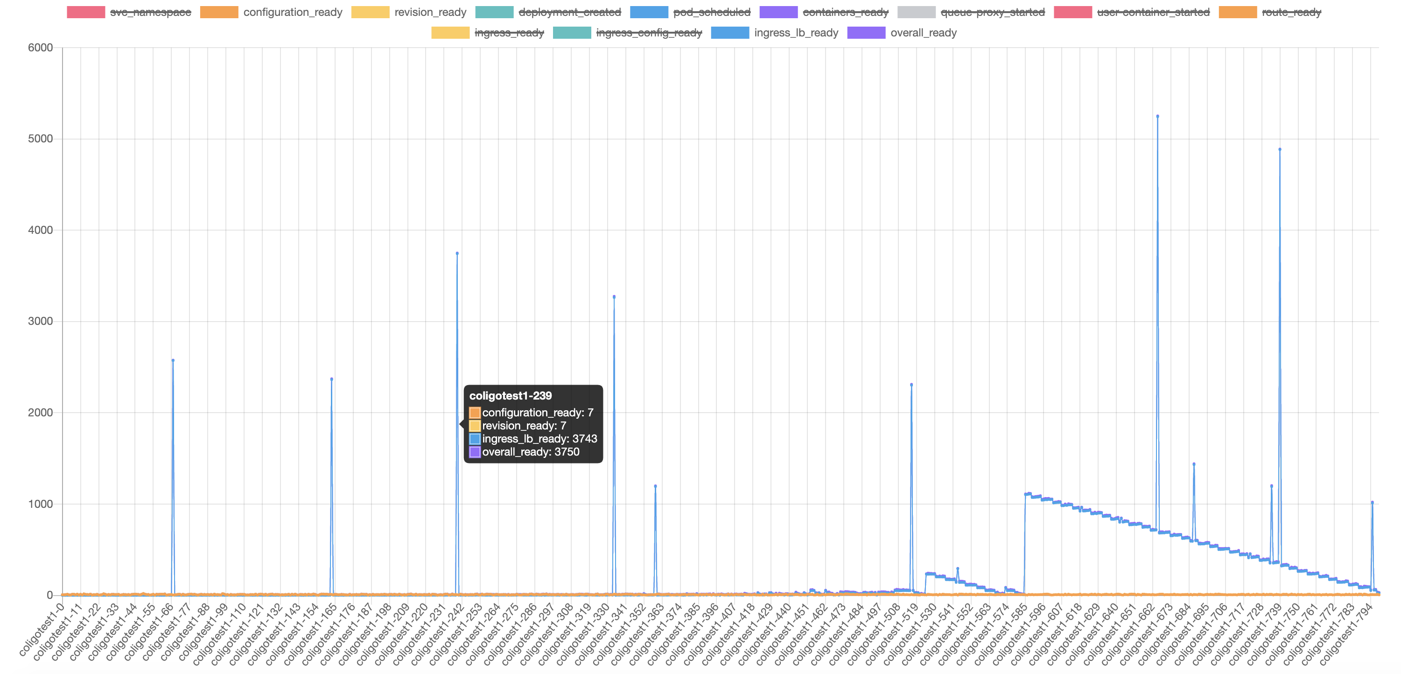Click the ingress_config_ready teal legend box
The image size is (1401, 674).
(572, 33)
